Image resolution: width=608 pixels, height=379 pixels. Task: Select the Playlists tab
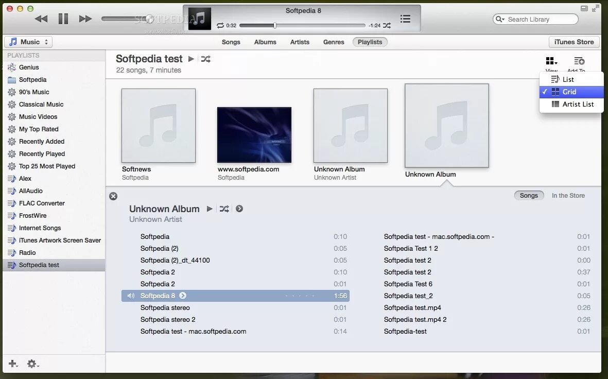click(370, 42)
